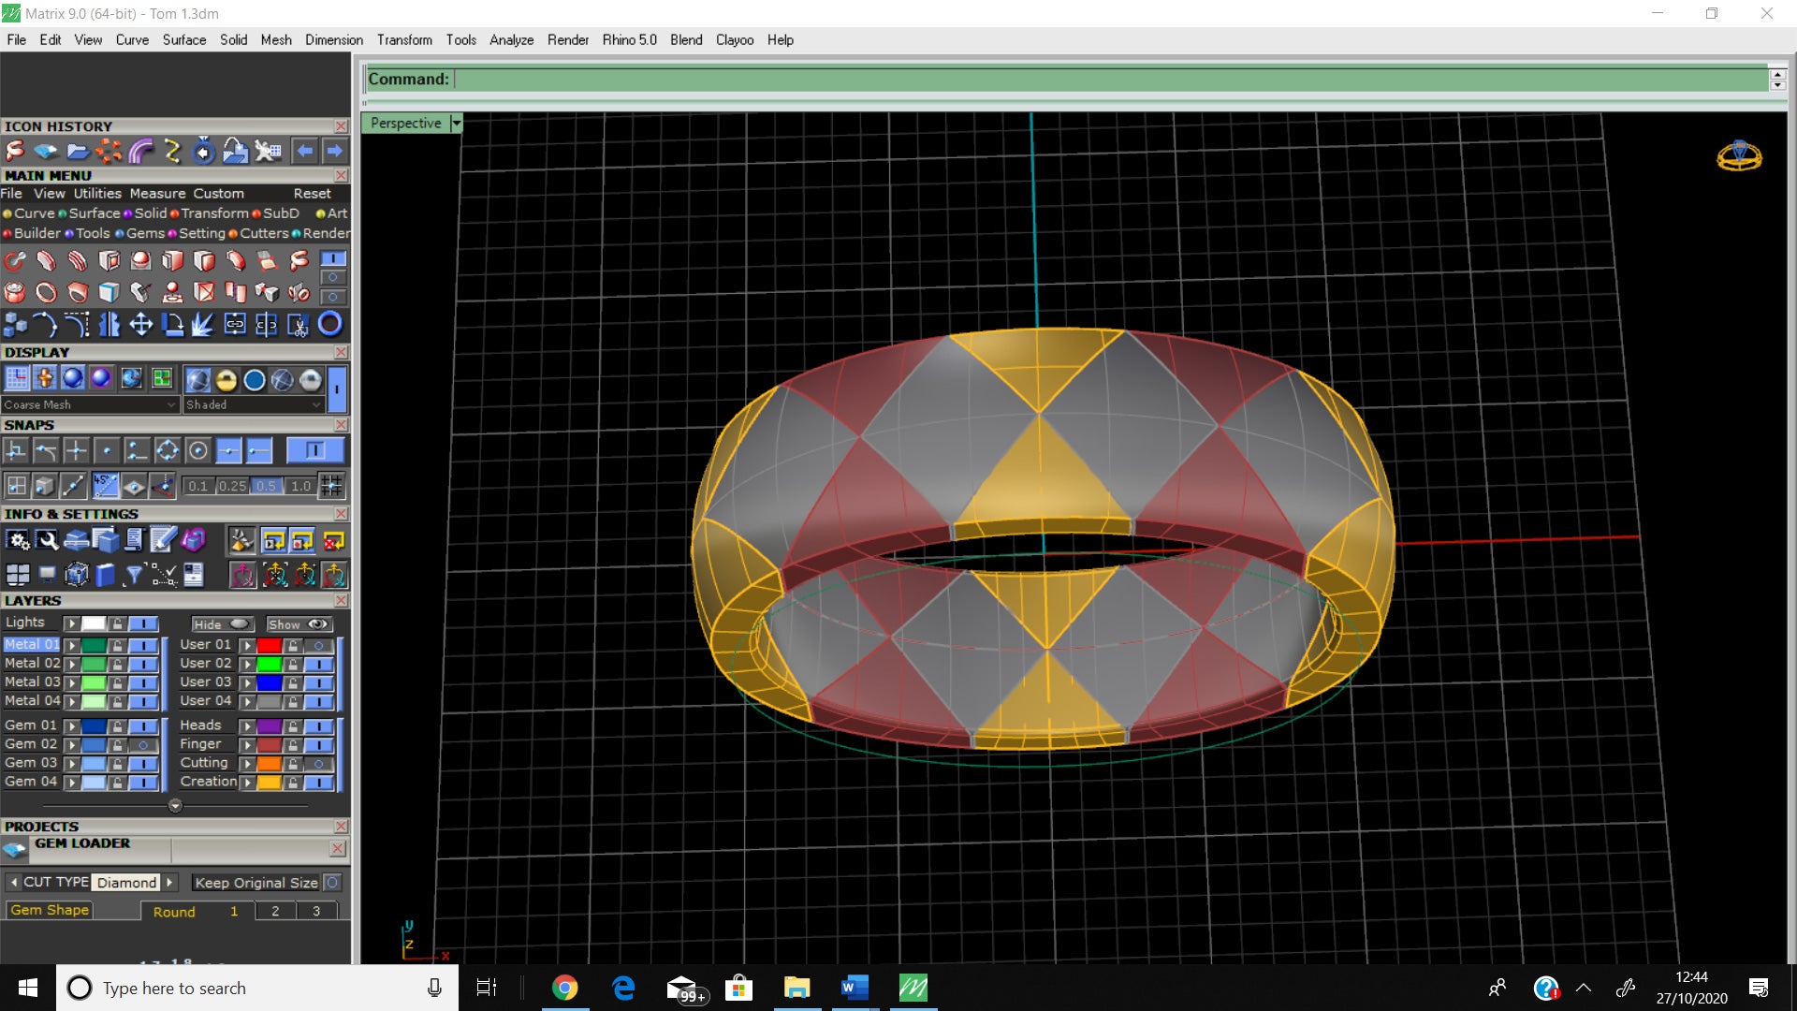The width and height of the screenshot is (1797, 1011).
Task: Toggle visibility of the Gem 02 layer
Action: pos(142,745)
